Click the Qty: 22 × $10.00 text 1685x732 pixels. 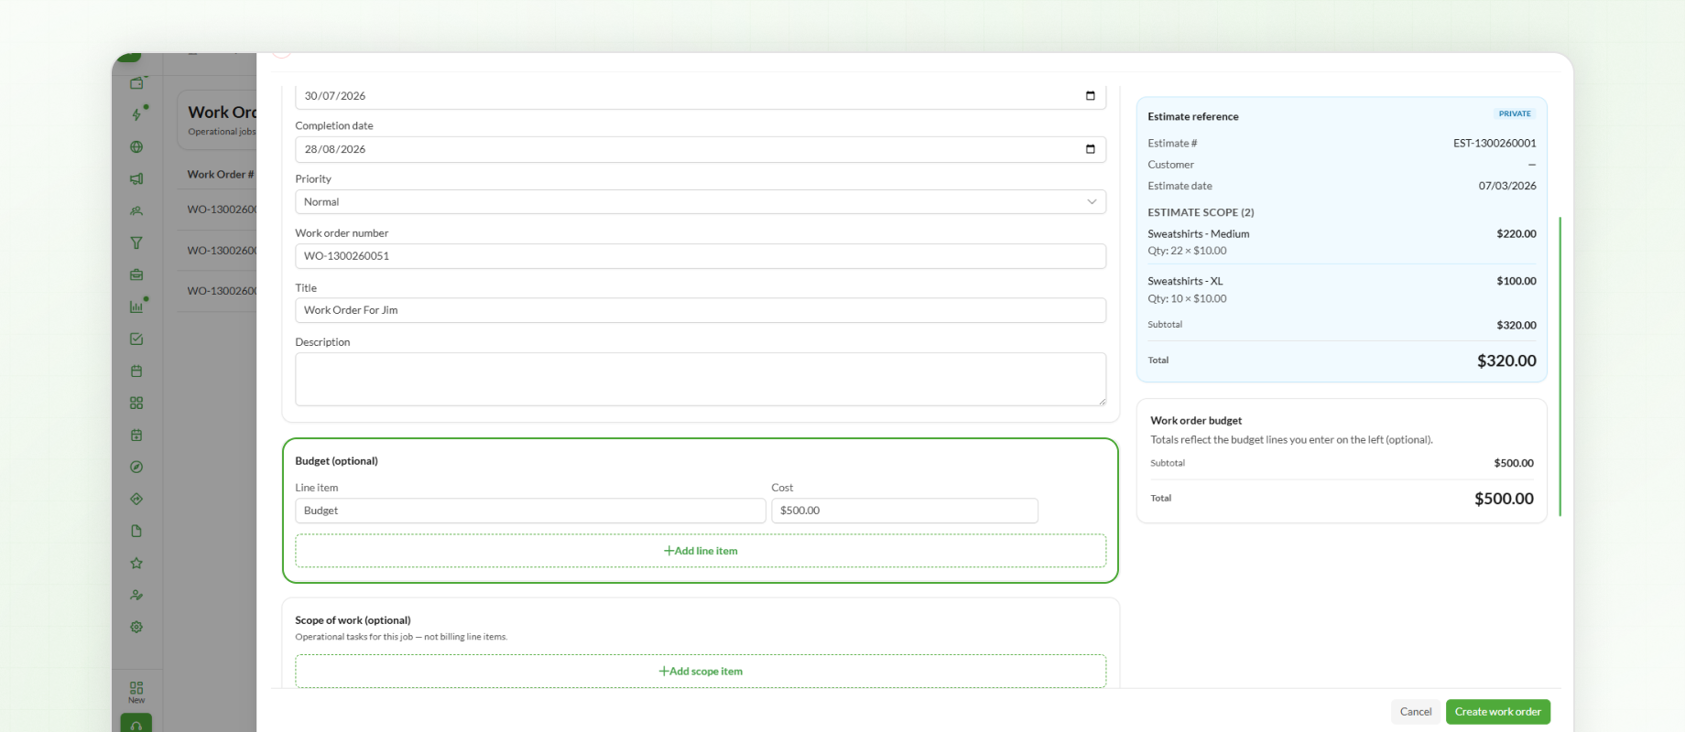1187,251
